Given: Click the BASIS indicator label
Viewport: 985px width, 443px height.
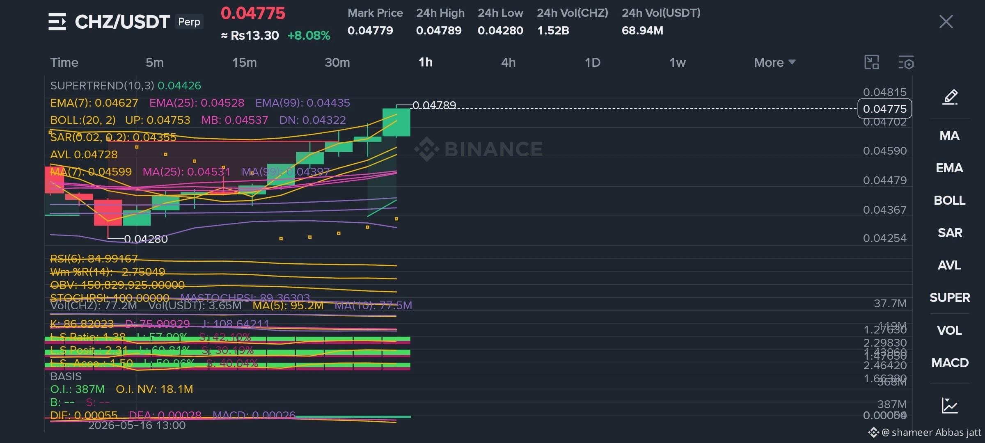Looking at the screenshot, I should (66, 376).
